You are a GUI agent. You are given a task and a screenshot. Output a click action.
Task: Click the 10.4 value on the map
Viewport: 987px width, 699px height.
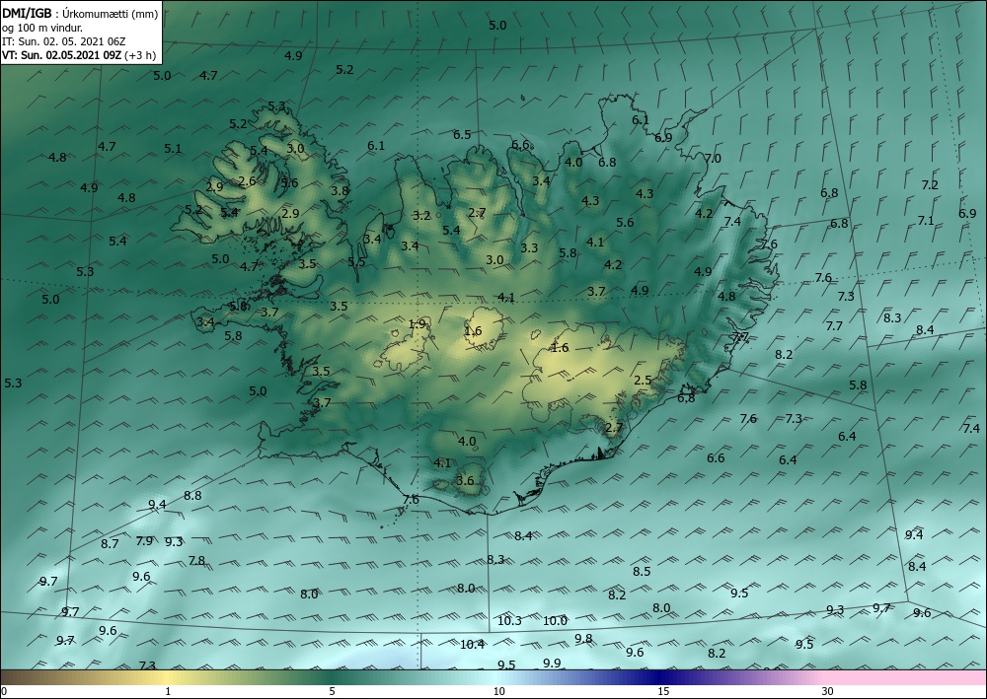(x=472, y=645)
